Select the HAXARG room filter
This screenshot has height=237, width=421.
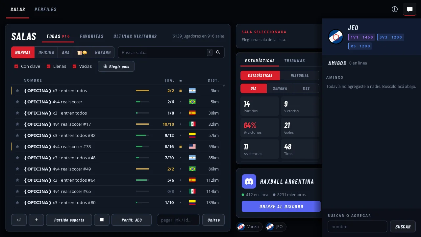pyautogui.click(x=103, y=52)
